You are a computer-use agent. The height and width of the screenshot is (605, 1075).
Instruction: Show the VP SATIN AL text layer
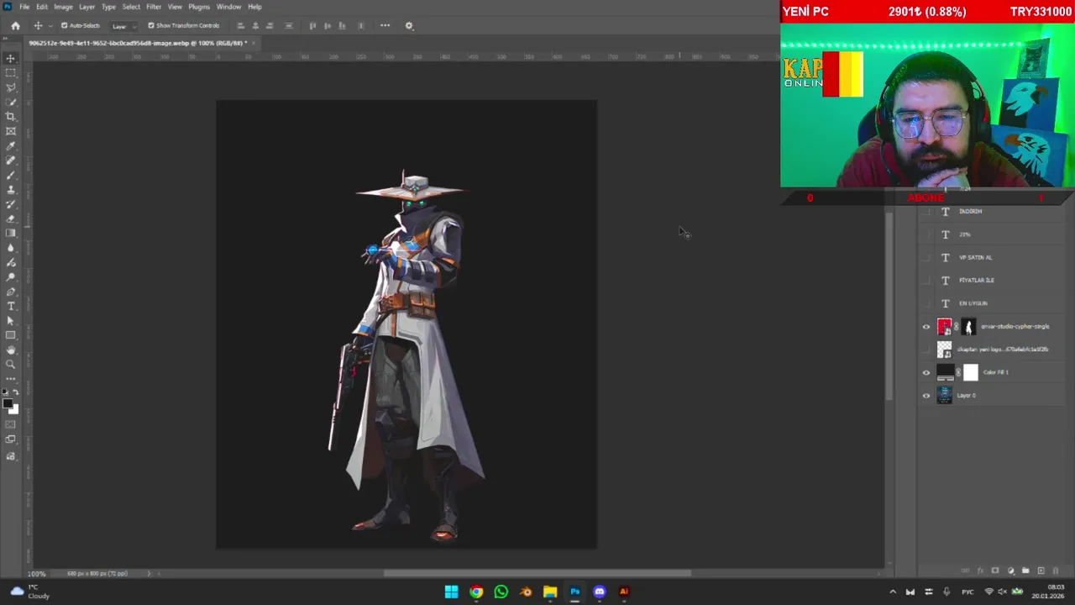(926, 258)
